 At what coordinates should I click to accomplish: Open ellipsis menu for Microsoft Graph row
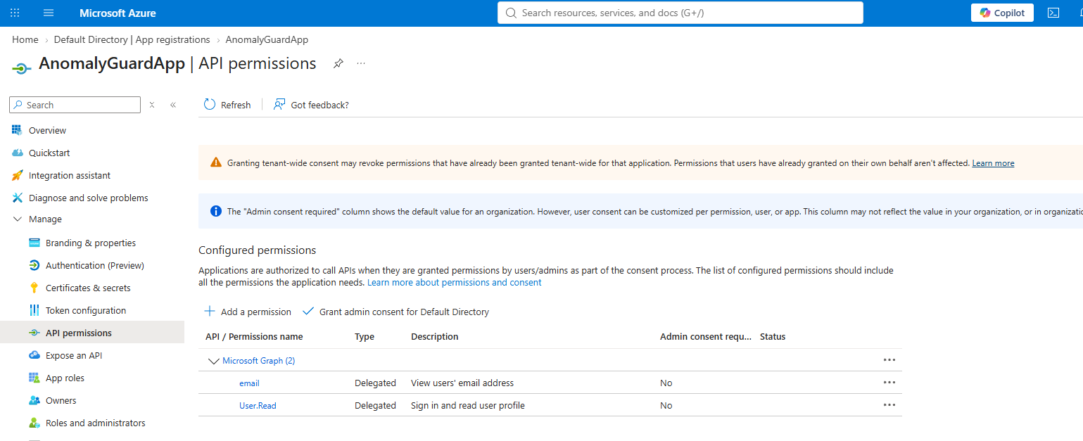click(889, 360)
